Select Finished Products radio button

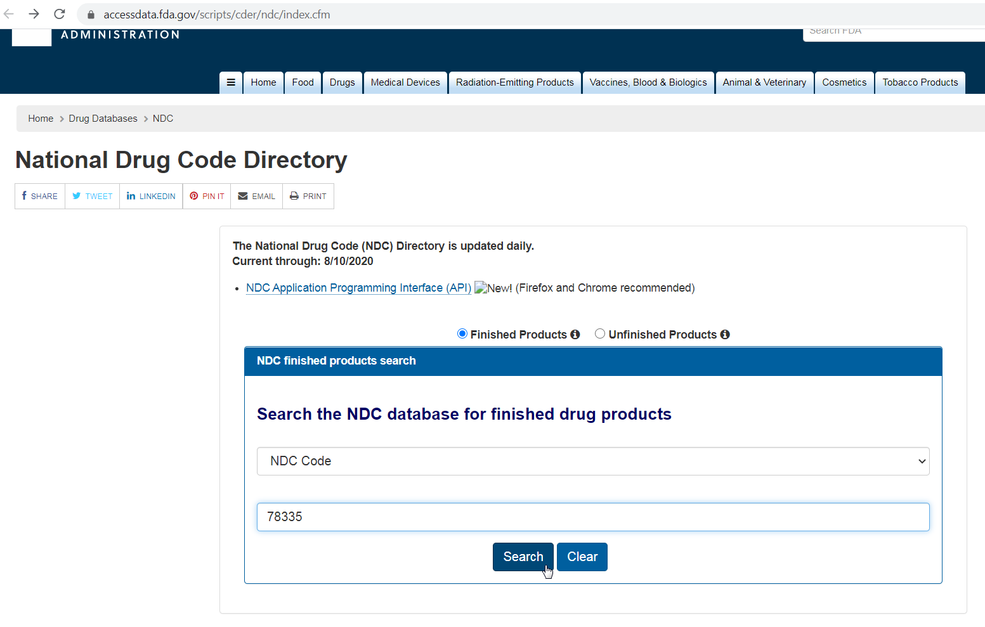462,333
